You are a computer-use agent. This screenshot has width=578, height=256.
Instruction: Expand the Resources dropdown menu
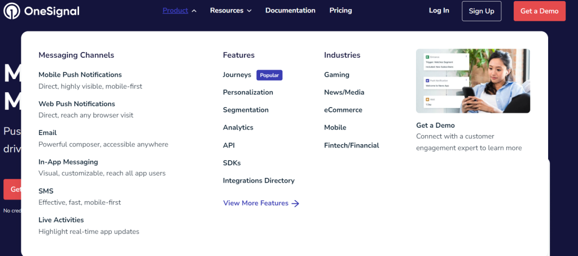[230, 11]
